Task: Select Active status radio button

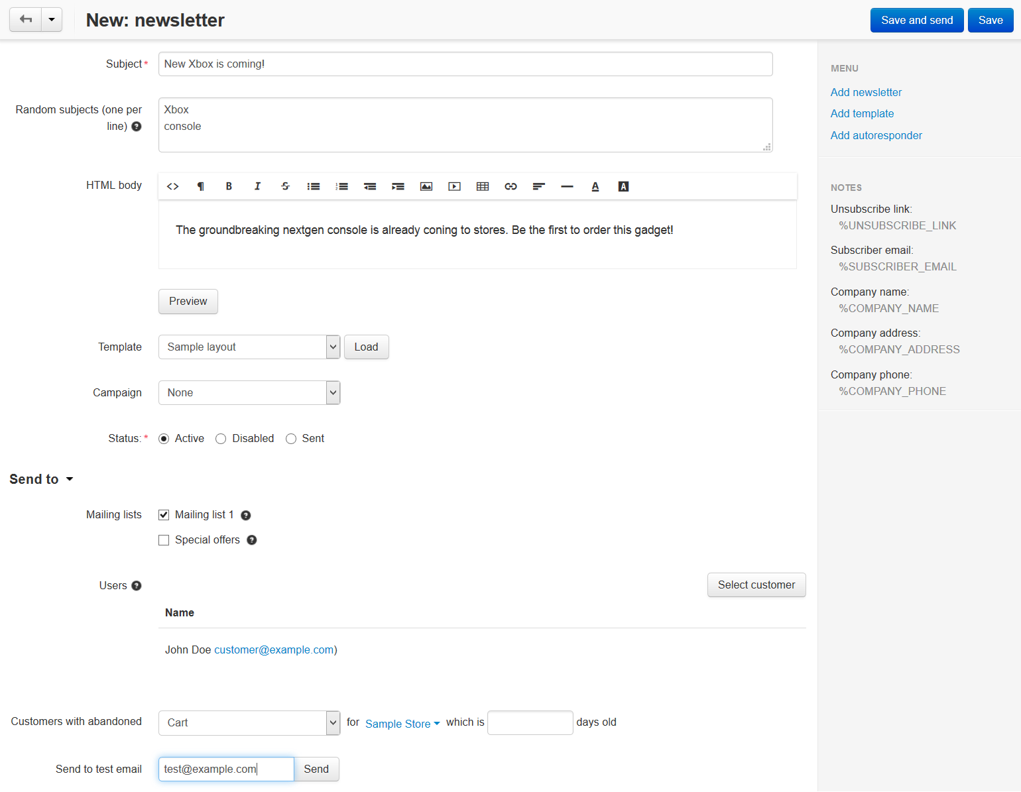Action: click(x=164, y=439)
